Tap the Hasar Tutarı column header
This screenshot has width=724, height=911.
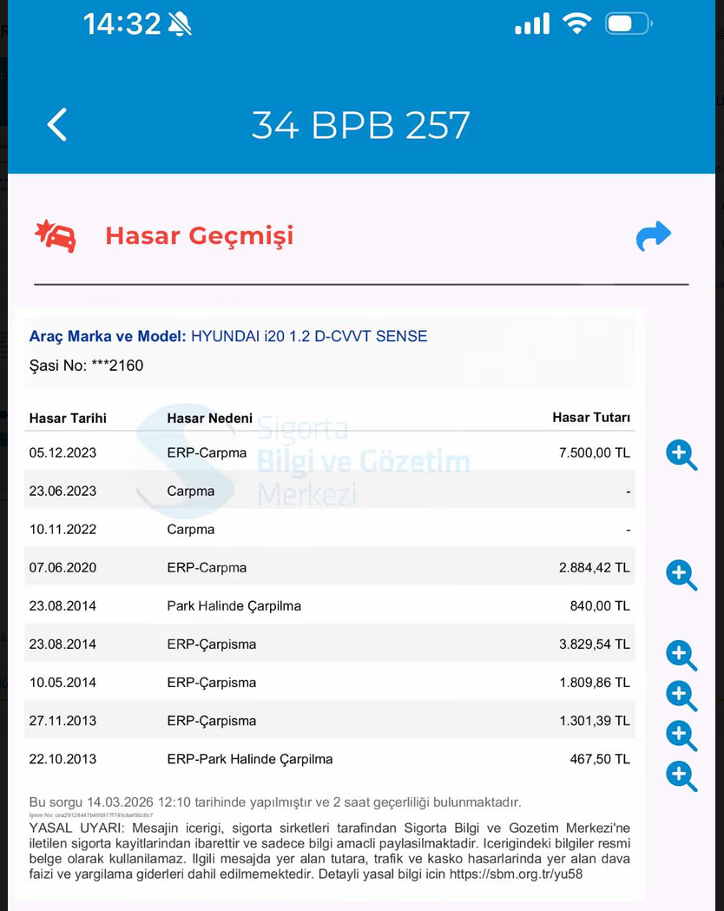591,418
